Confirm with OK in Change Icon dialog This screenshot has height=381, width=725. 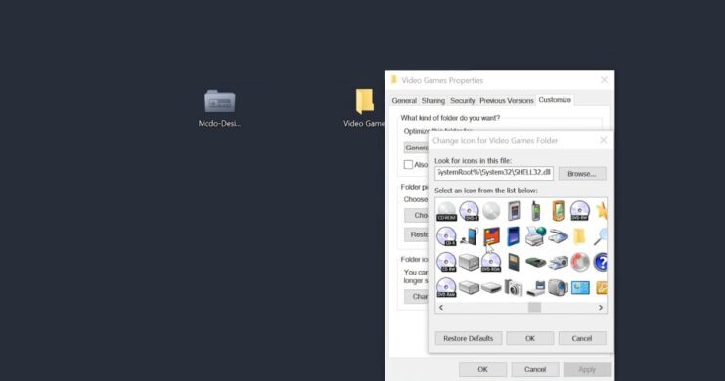[530, 338]
